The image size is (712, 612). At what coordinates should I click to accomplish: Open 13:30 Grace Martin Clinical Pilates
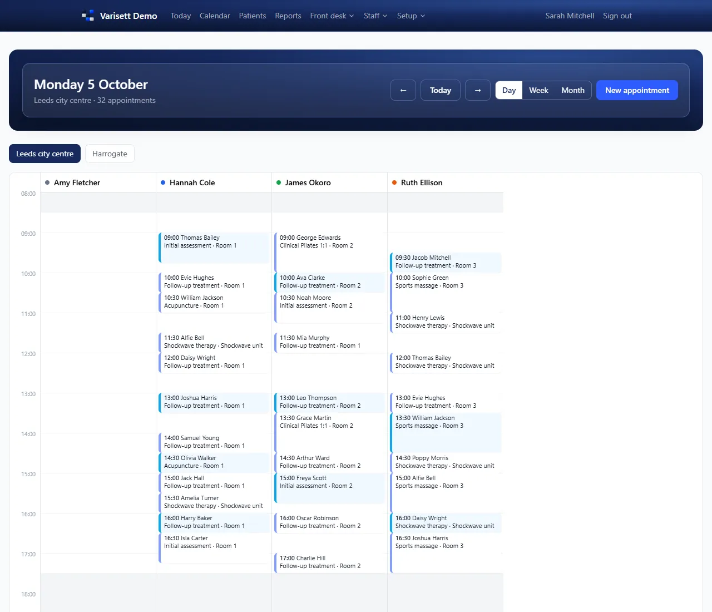[330, 433]
